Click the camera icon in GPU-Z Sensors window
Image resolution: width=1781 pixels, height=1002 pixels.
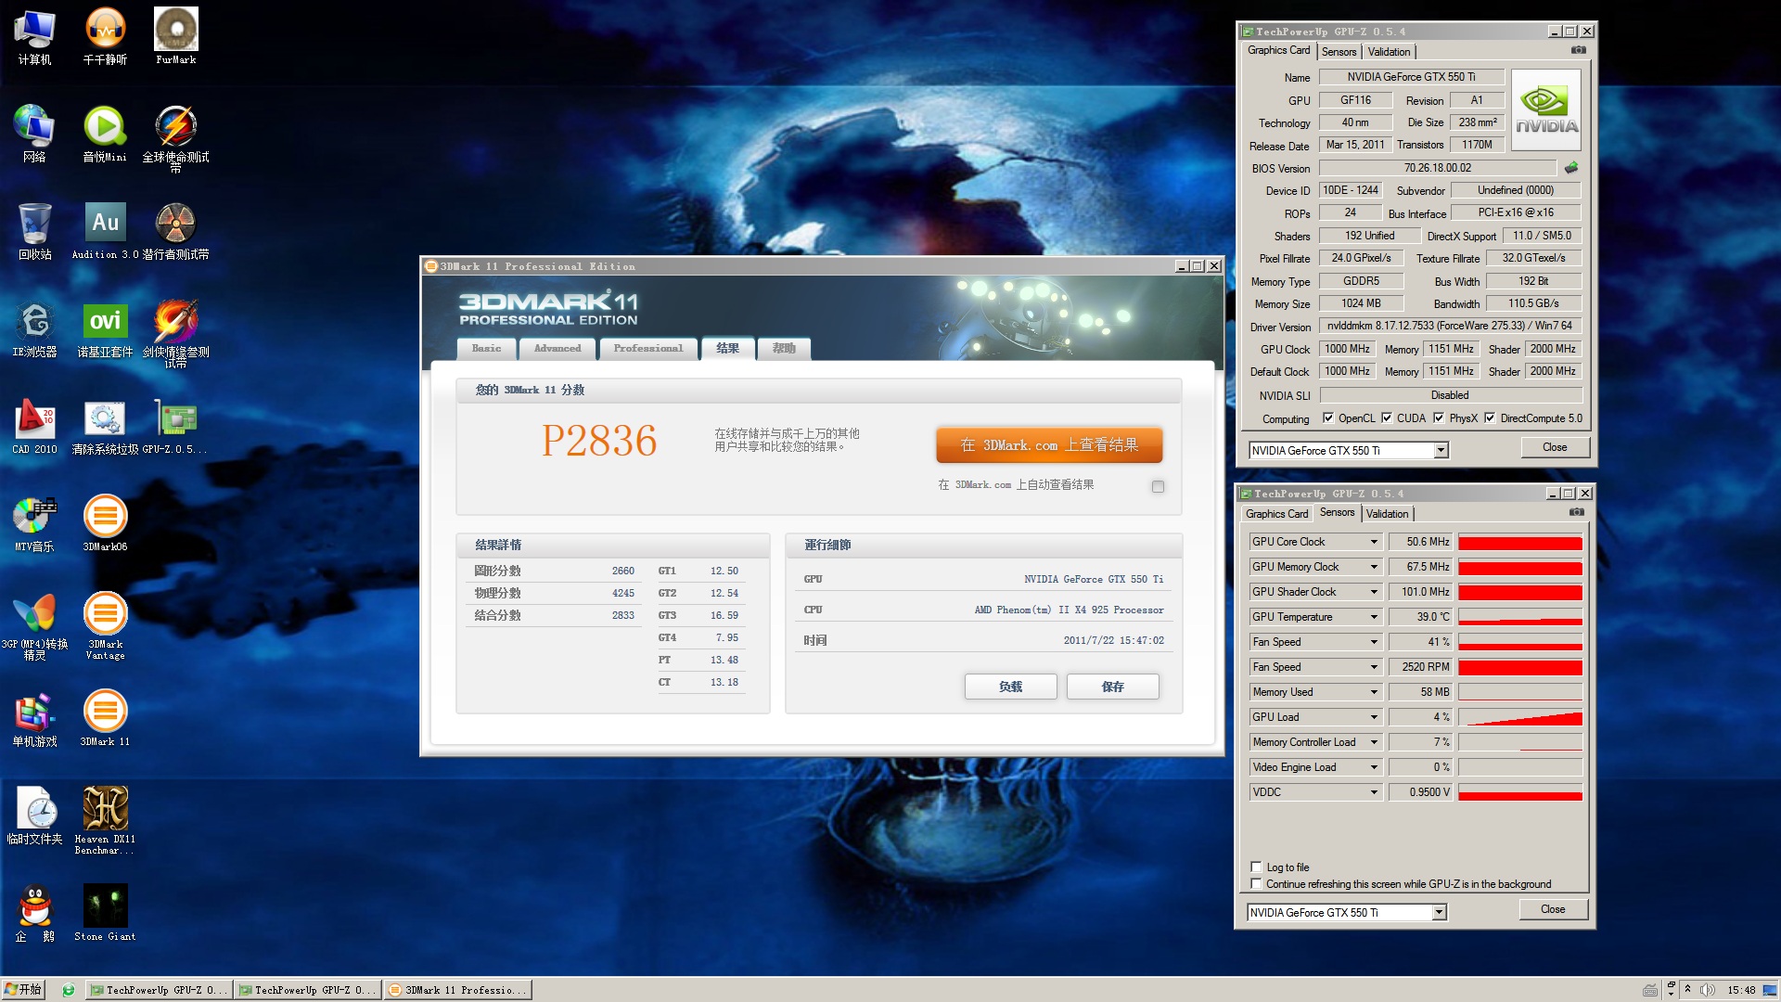click(1577, 512)
